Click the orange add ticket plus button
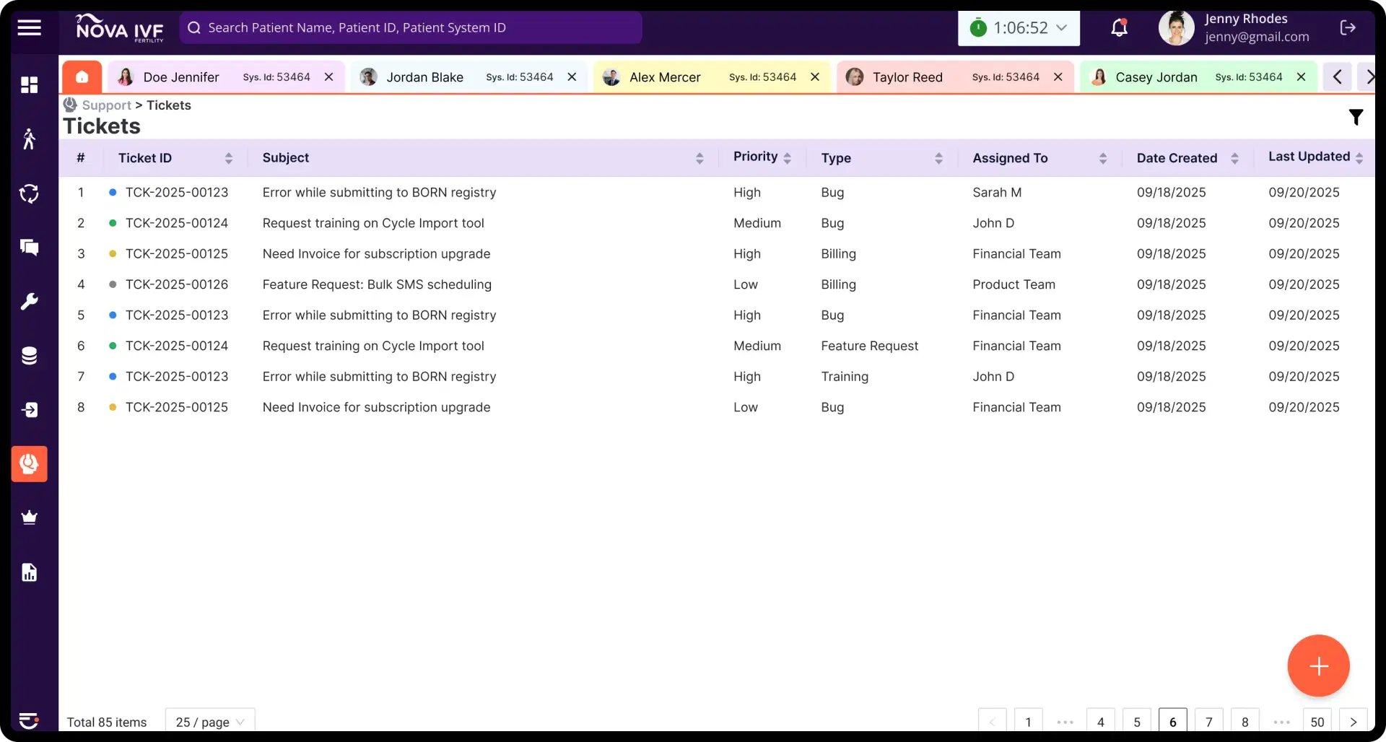1386x742 pixels. pos(1318,665)
